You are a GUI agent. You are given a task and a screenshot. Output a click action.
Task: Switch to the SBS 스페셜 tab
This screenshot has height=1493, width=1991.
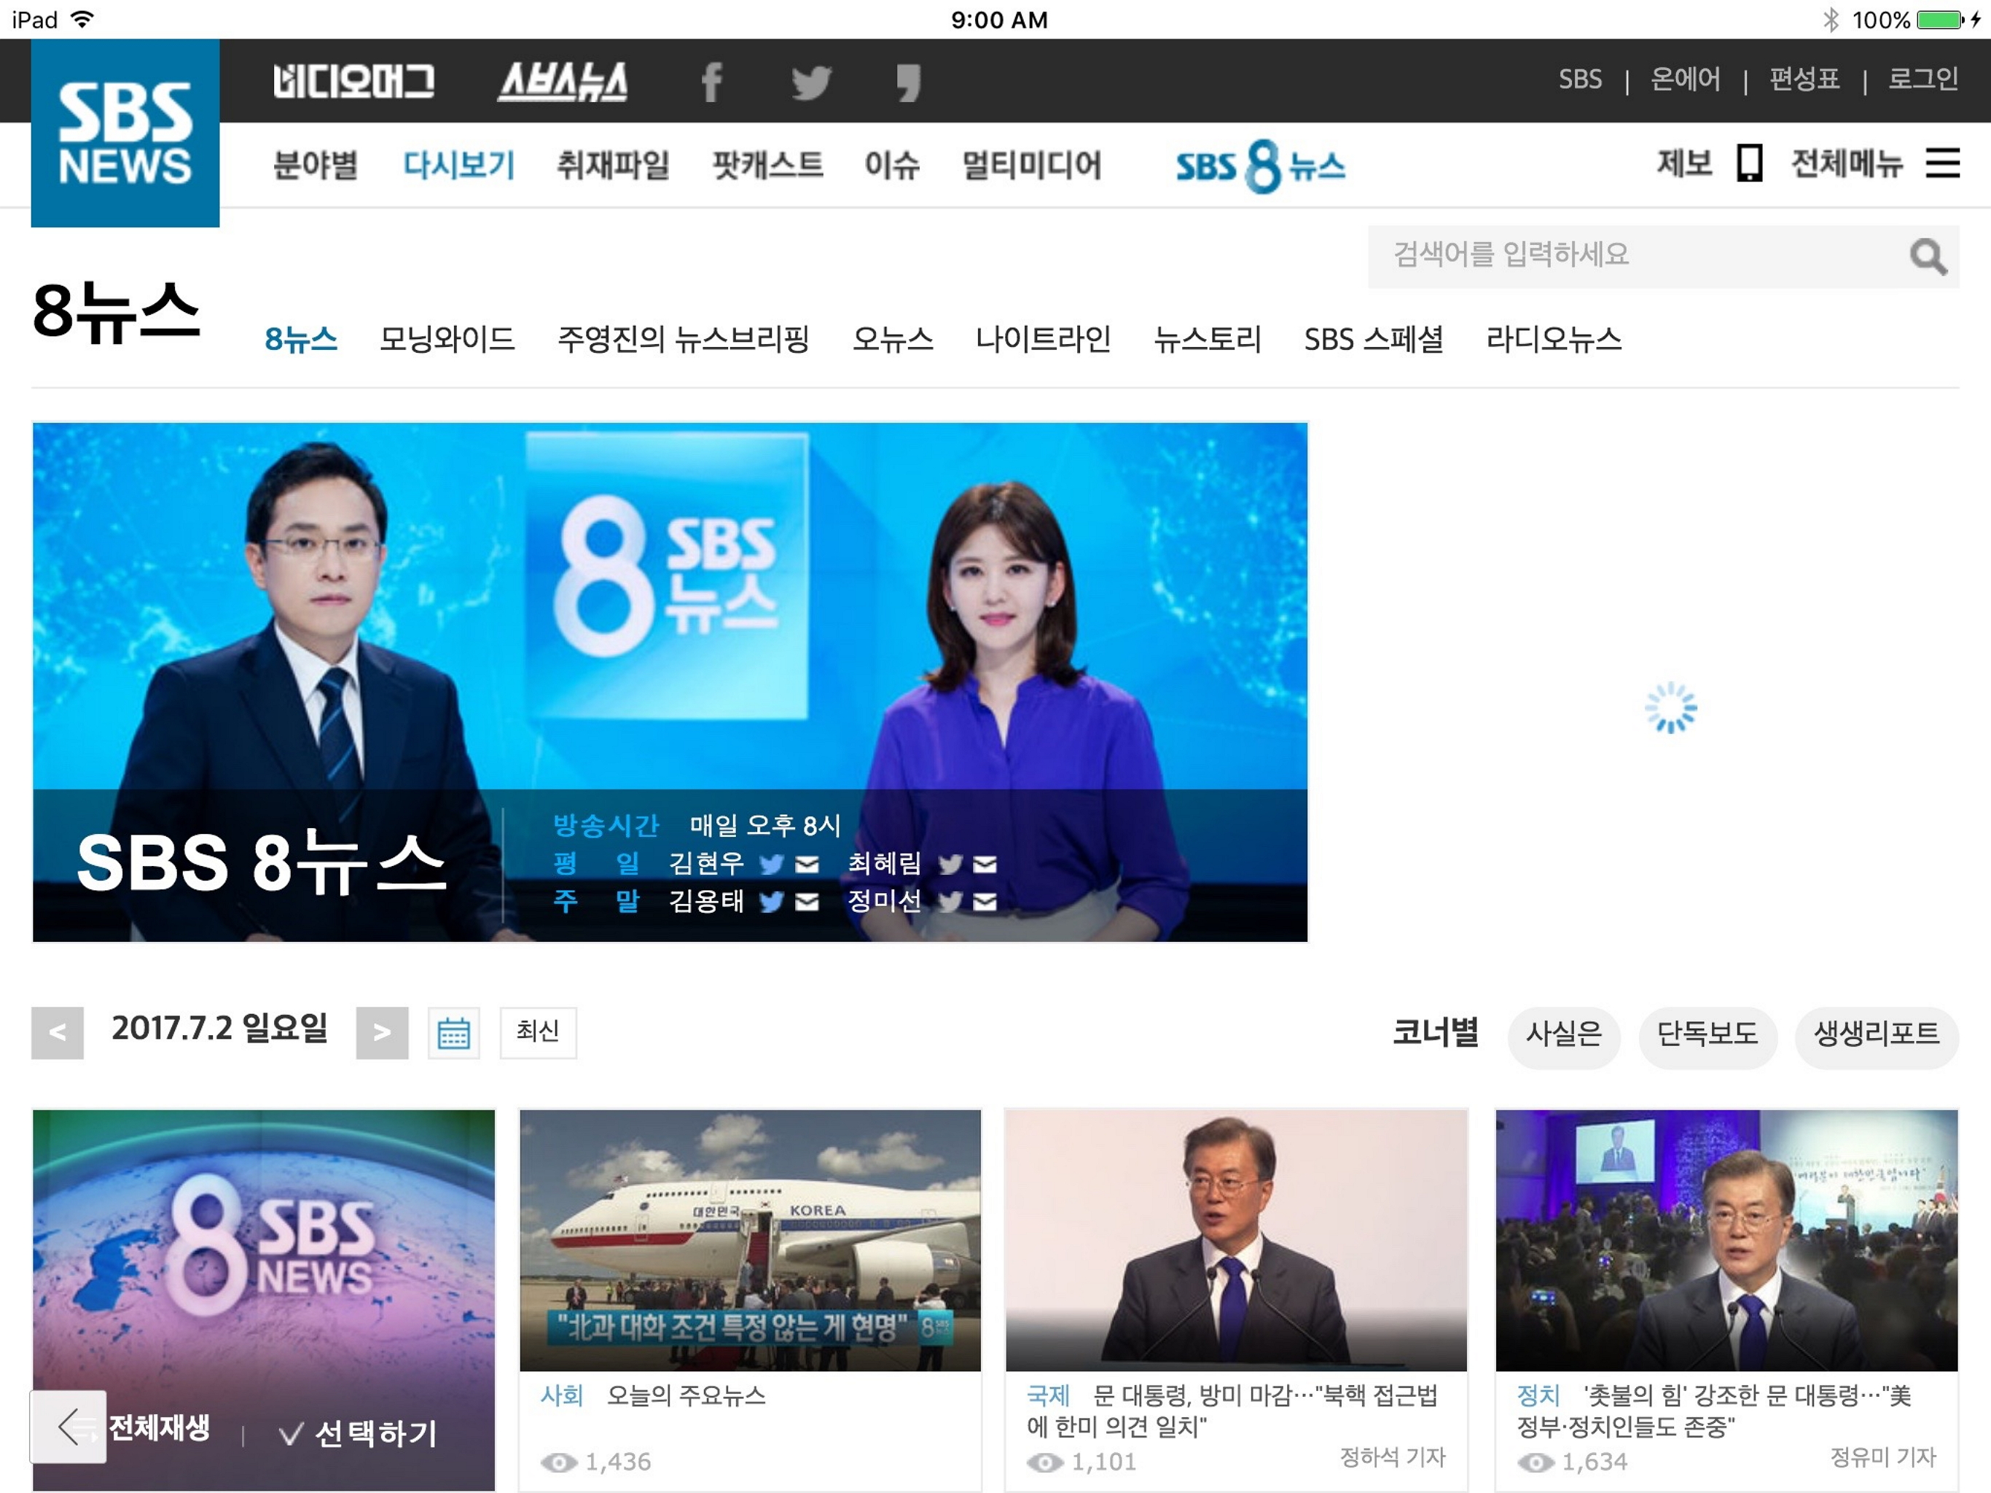pyautogui.click(x=1374, y=340)
